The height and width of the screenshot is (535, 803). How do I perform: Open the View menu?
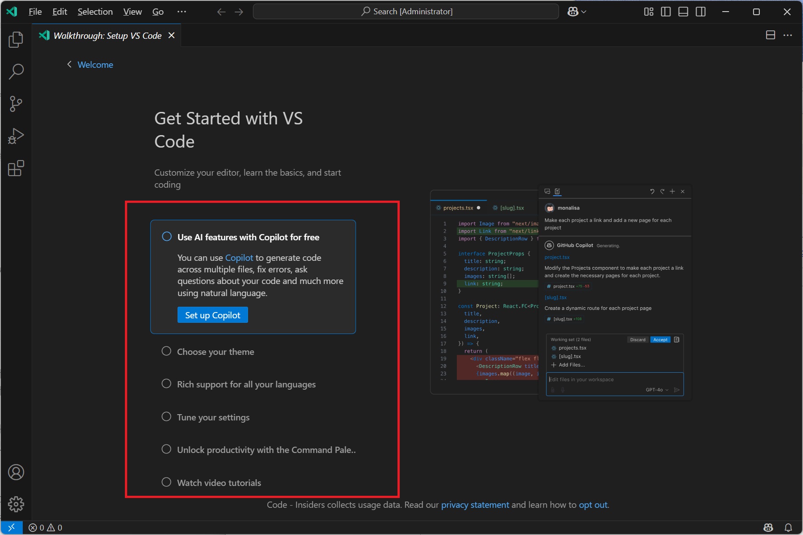tap(132, 12)
